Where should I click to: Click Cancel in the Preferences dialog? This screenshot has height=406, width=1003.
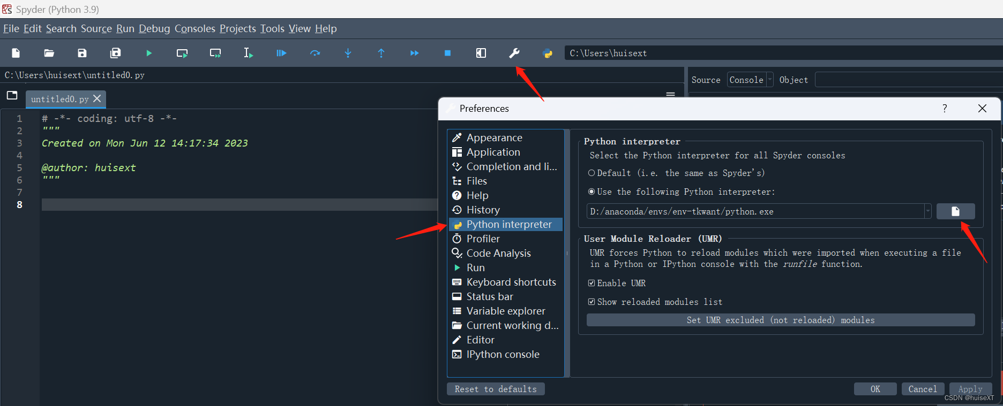923,389
